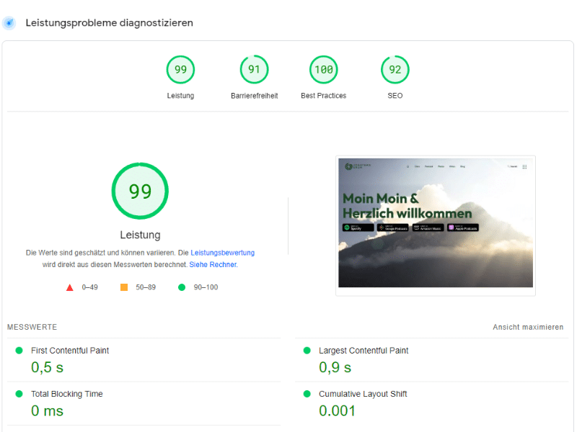This screenshot has height=432, width=577.
Task: Click the Leistungsprobleme diagnostizieren heading
Action: coord(109,22)
